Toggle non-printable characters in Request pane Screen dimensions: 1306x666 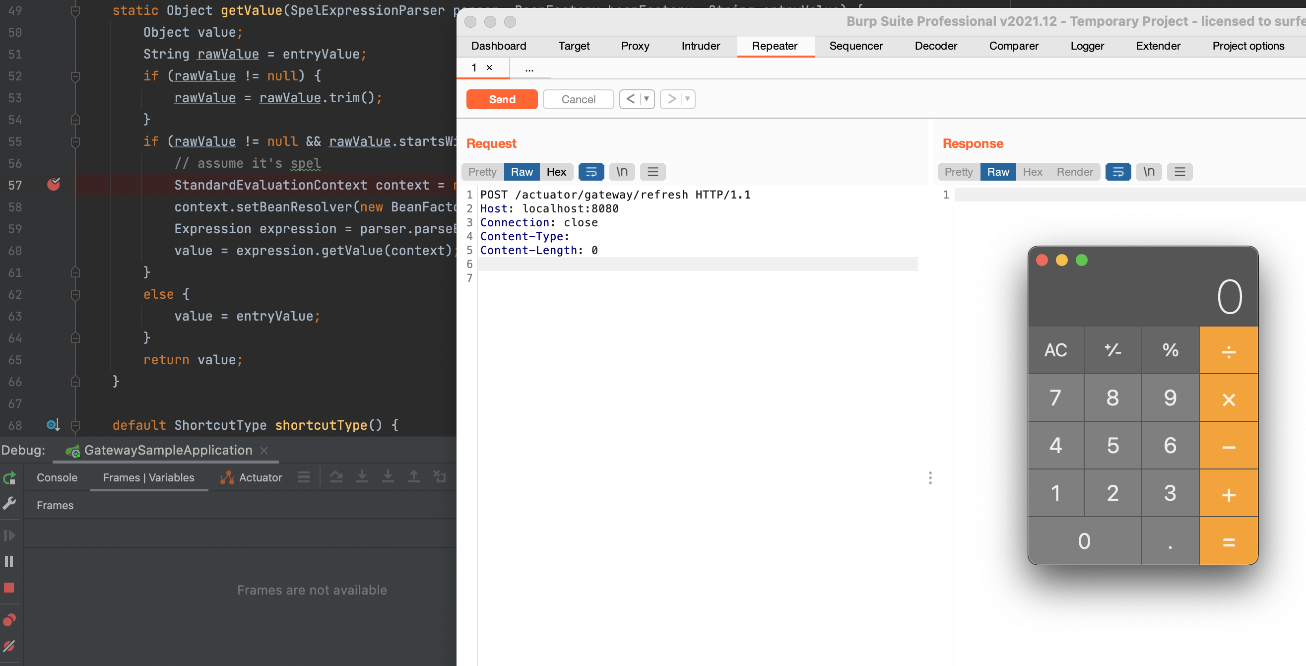click(x=622, y=171)
